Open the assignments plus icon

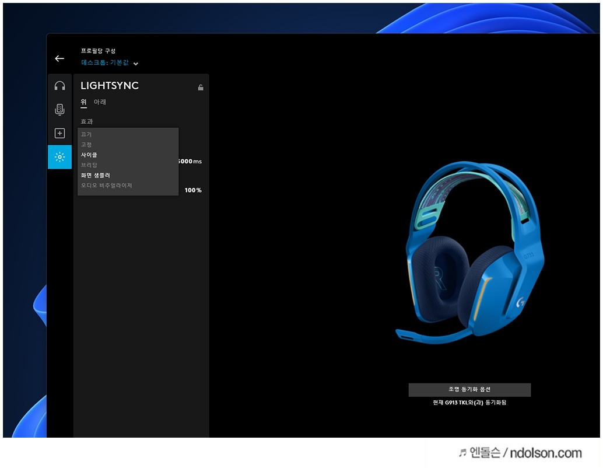59,133
